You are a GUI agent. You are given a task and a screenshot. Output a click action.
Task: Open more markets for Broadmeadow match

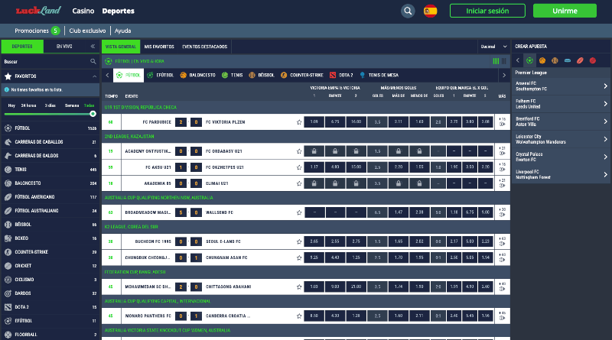pos(502,212)
